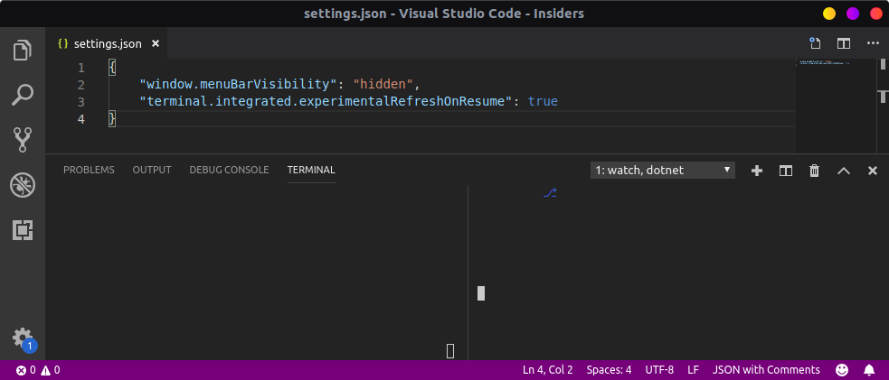The height and width of the screenshot is (380, 889).
Task: Open the Extensions view
Action: (x=23, y=230)
